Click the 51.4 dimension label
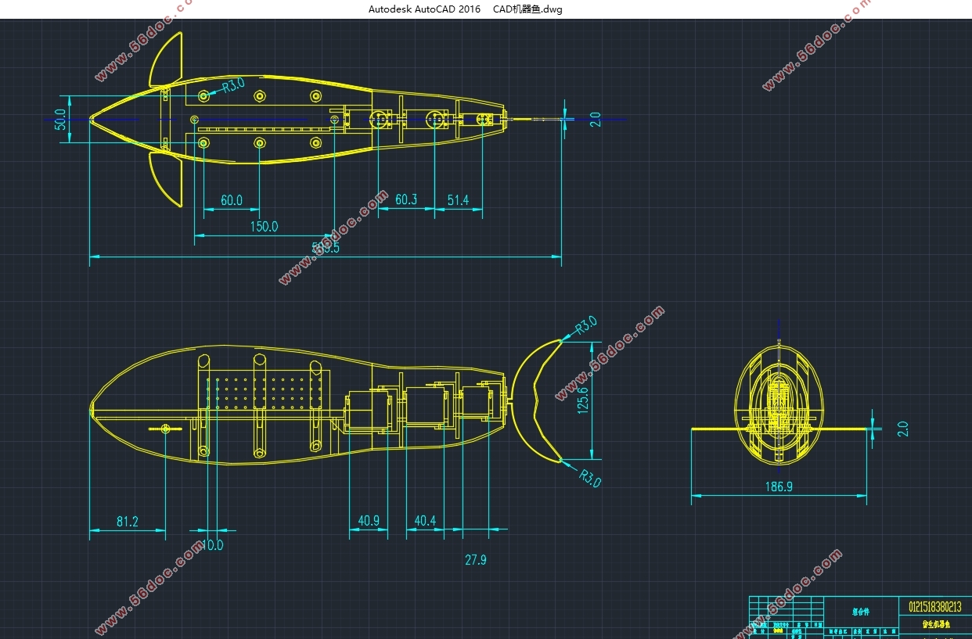The image size is (972, 639). (x=458, y=200)
